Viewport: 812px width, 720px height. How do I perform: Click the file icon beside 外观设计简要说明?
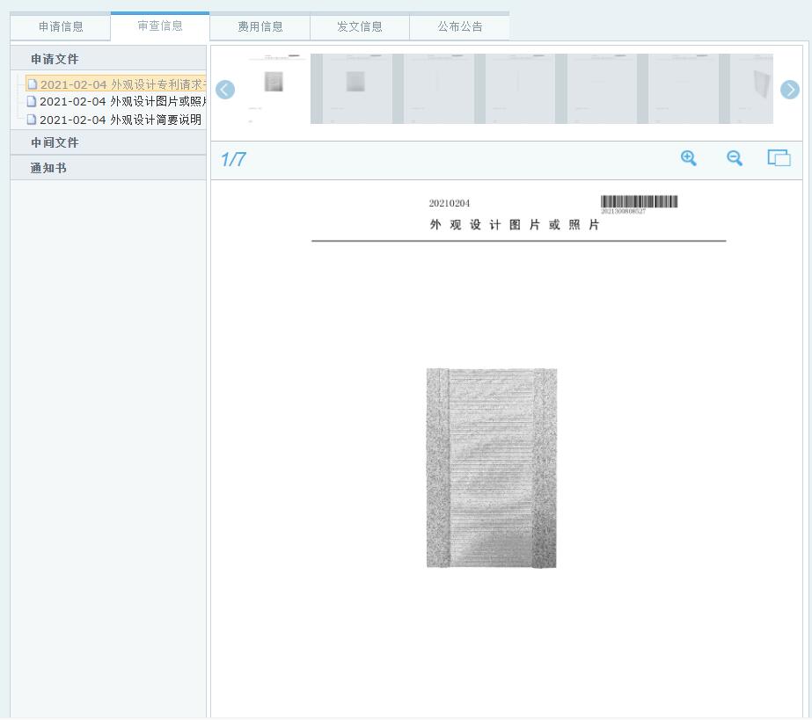(32, 120)
